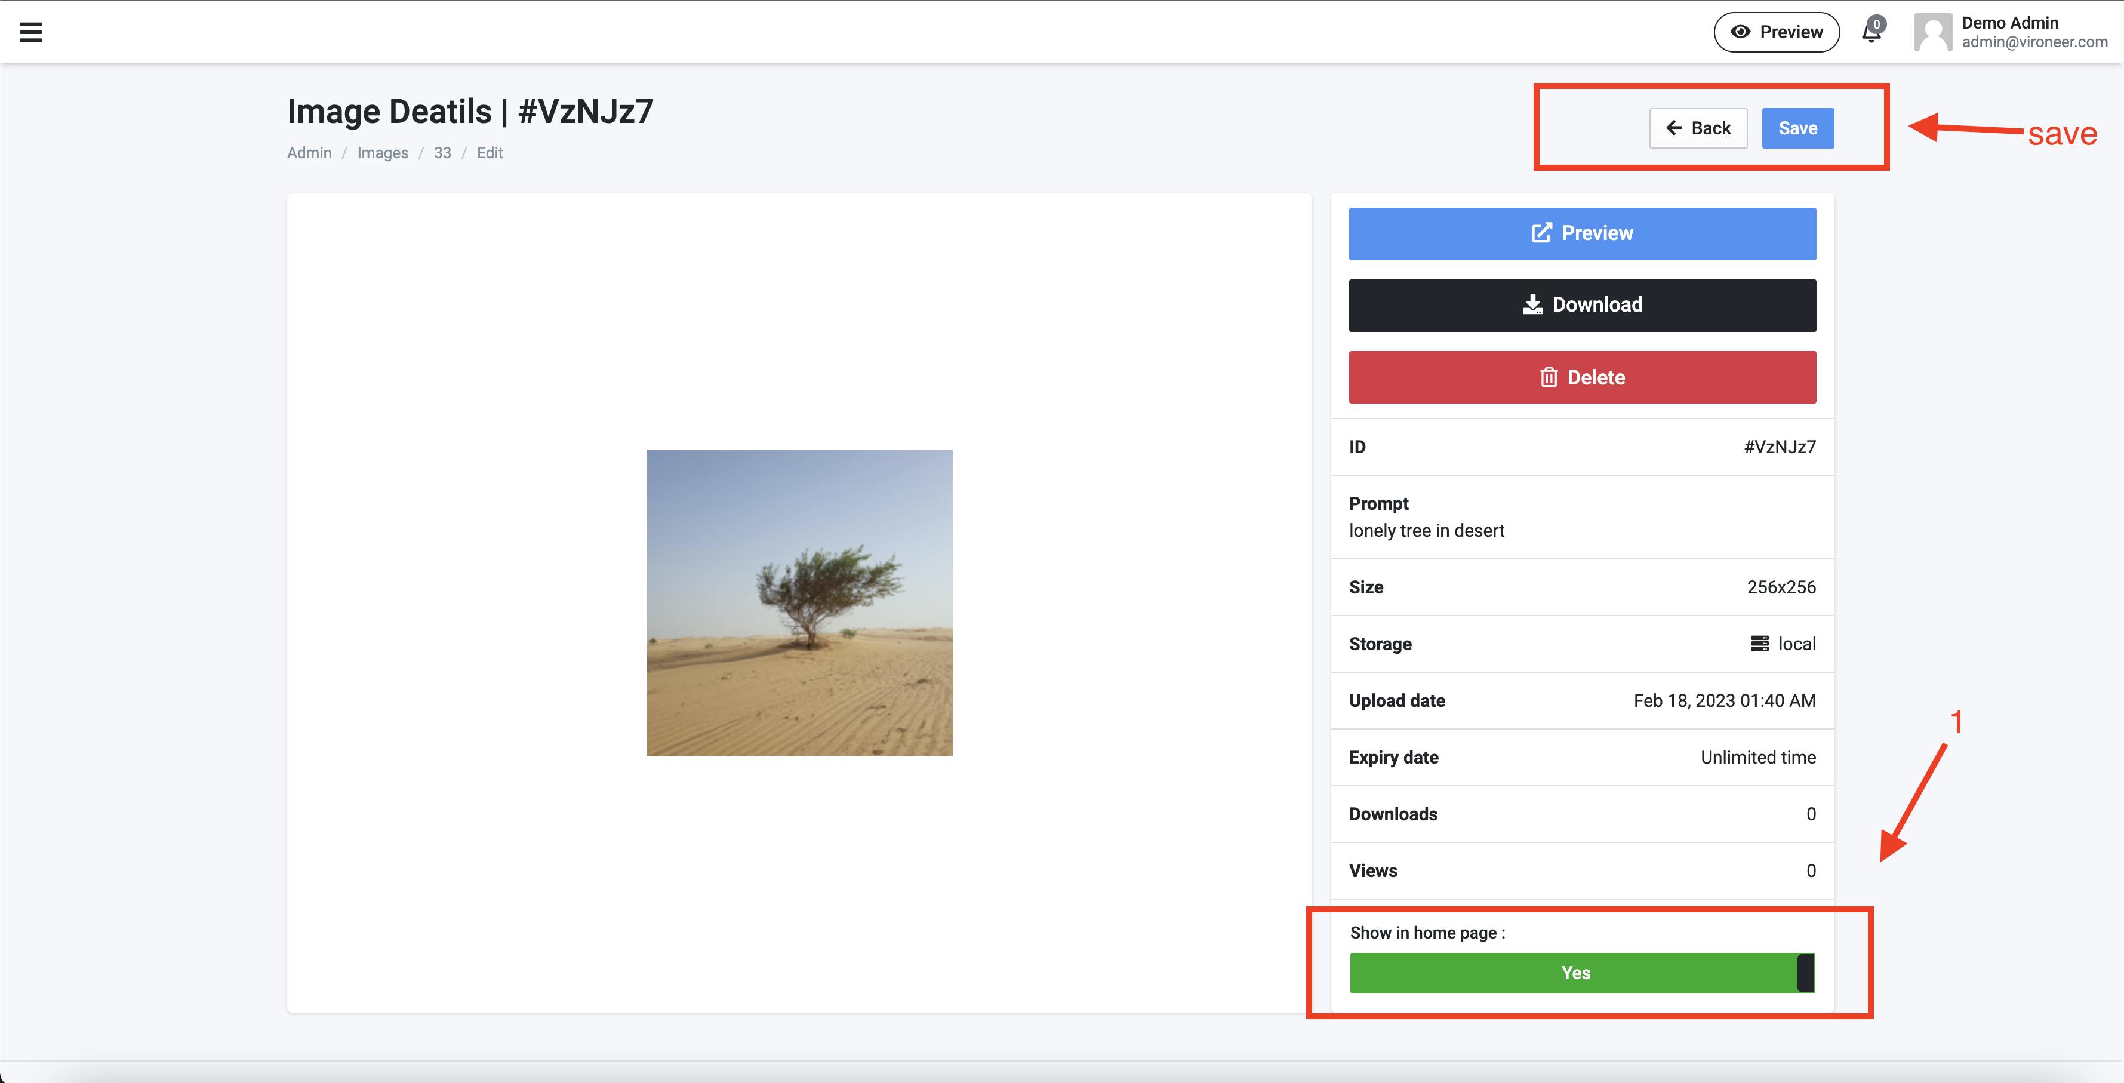Click the lonely tree desert image

pos(799,603)
